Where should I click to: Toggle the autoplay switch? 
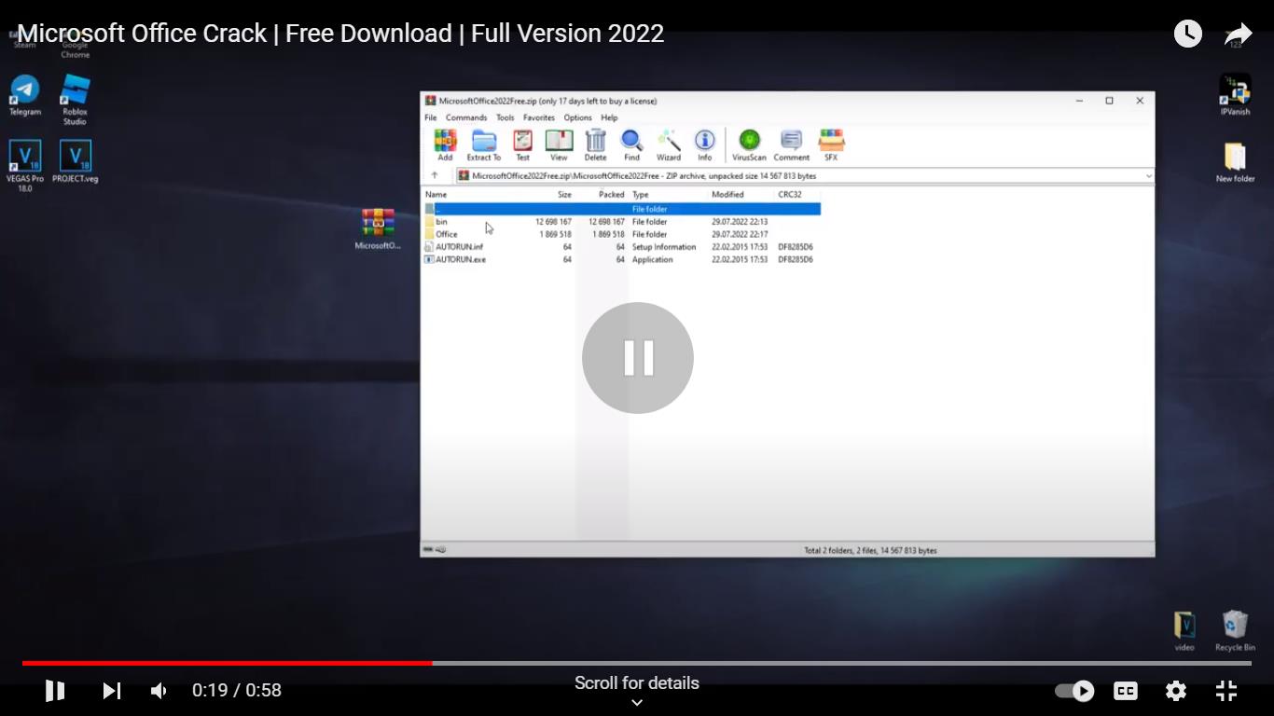click(x=1073, y=691)
